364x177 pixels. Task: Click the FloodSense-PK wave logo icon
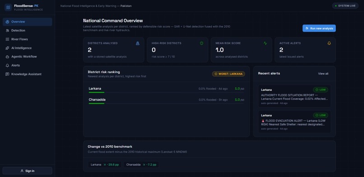pyautogui.click(x=8, y=7)
